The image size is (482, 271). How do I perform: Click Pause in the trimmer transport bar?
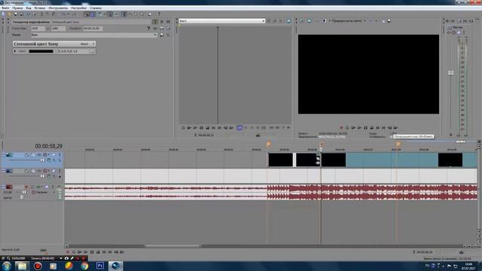click(x=201, y=128)
